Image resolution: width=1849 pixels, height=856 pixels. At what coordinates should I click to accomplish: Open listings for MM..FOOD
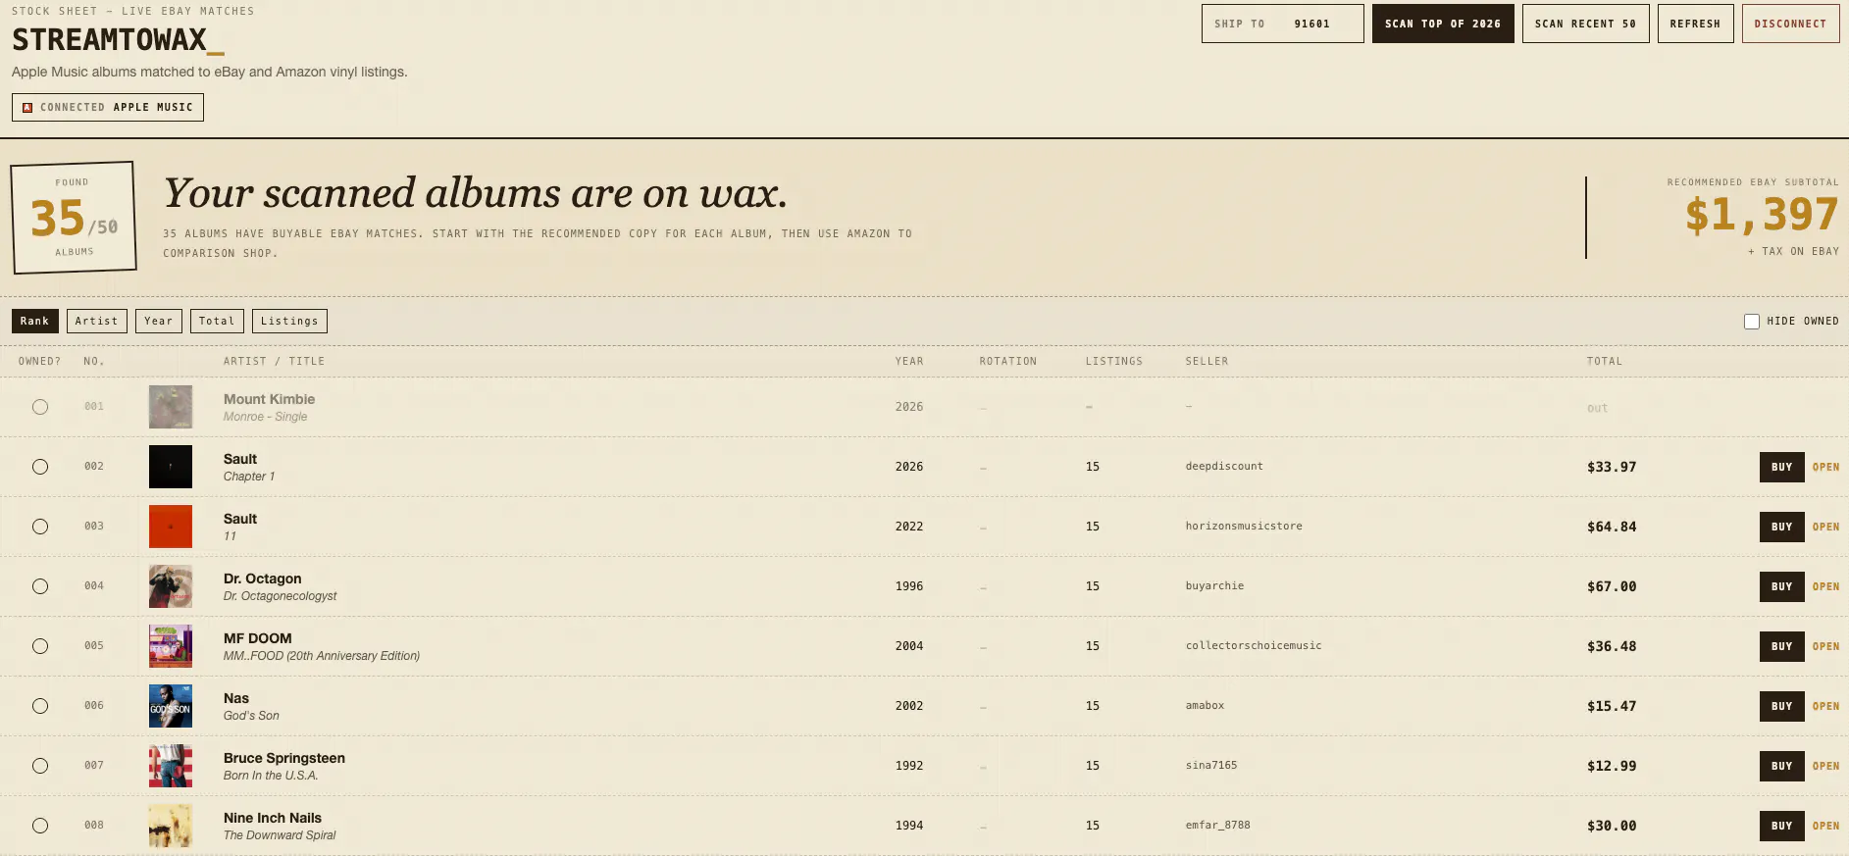point(1825,646)
